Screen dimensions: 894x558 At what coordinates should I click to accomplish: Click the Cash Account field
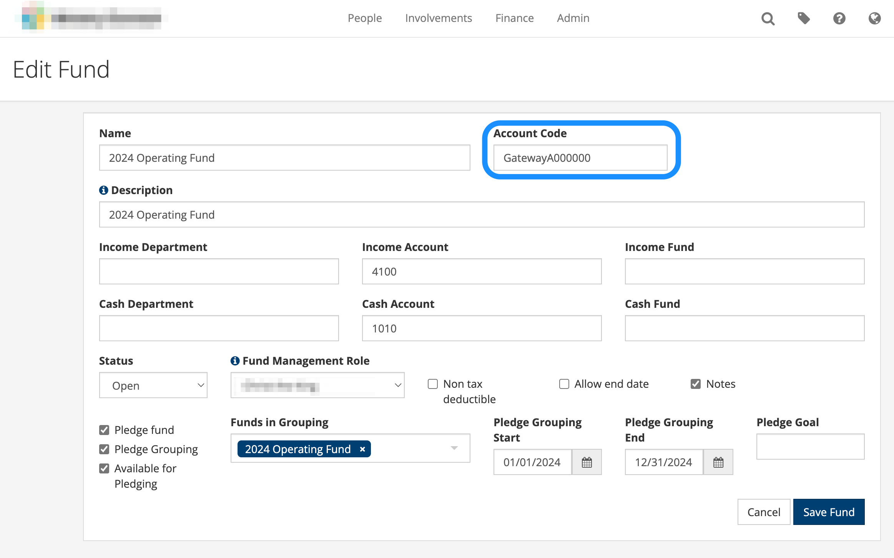[482, 328]
